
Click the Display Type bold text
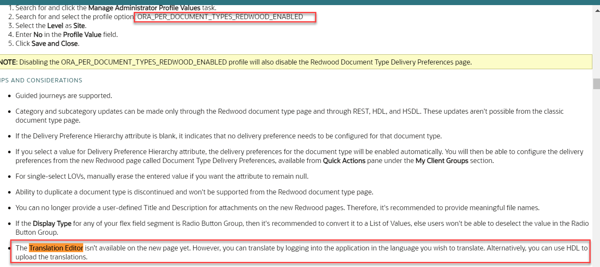point(52,223)
